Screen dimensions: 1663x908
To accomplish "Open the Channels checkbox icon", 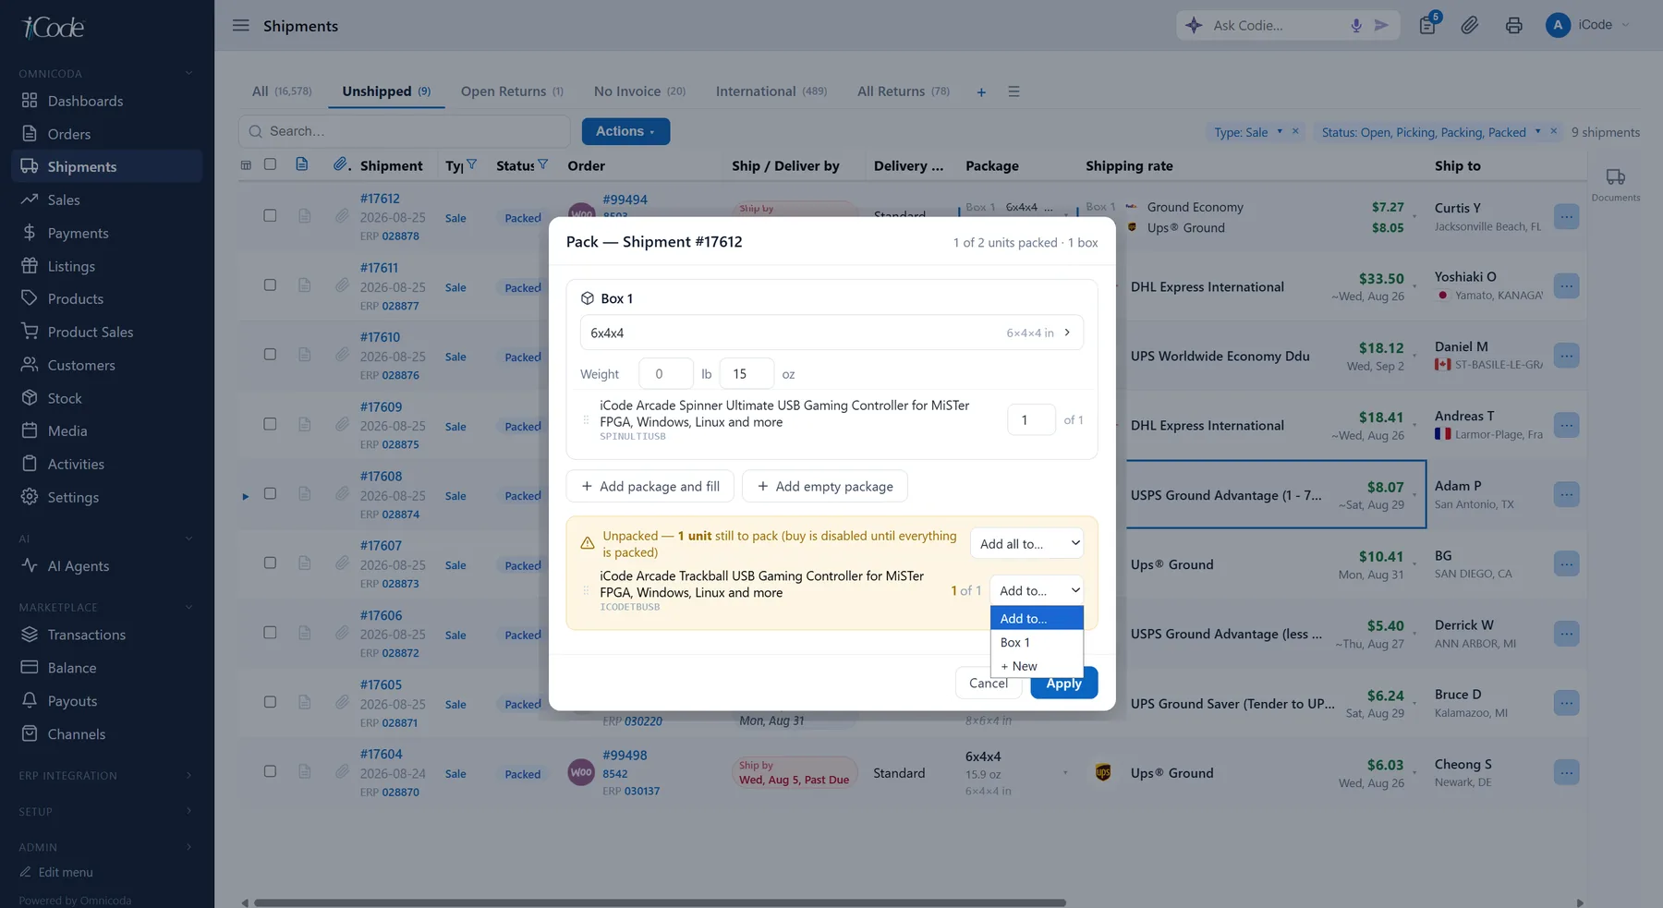I will point(30,733).
